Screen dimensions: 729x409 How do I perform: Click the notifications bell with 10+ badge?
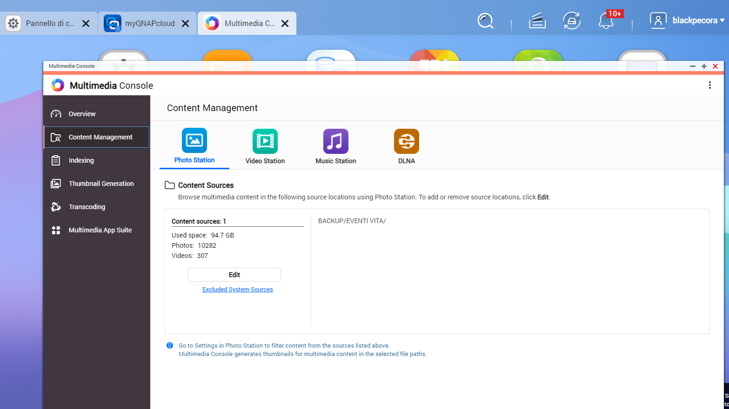[x=606, y=21]
